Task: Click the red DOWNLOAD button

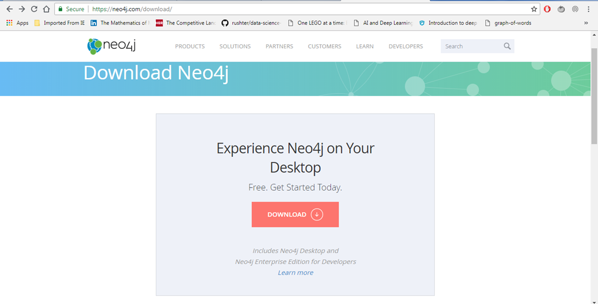Action: pyautogui.click(x=295, y=214)
